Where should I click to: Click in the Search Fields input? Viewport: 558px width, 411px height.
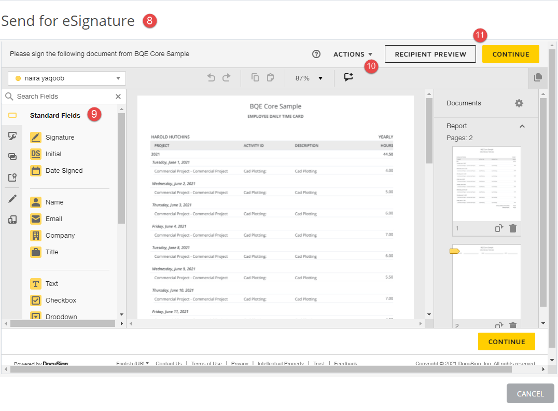(62, 97)
